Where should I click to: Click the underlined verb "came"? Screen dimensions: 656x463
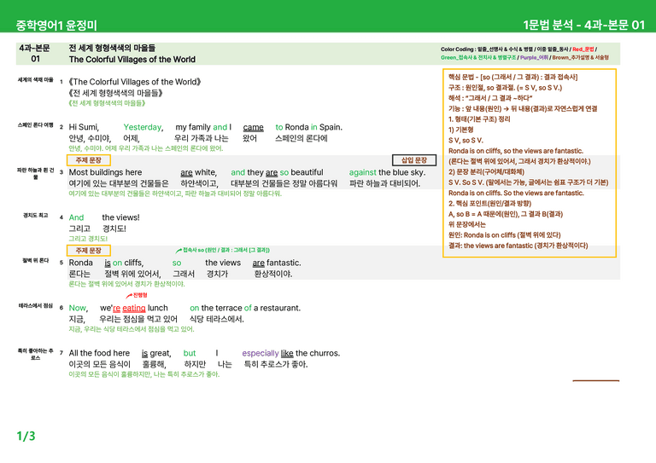[x=253, y=127]
